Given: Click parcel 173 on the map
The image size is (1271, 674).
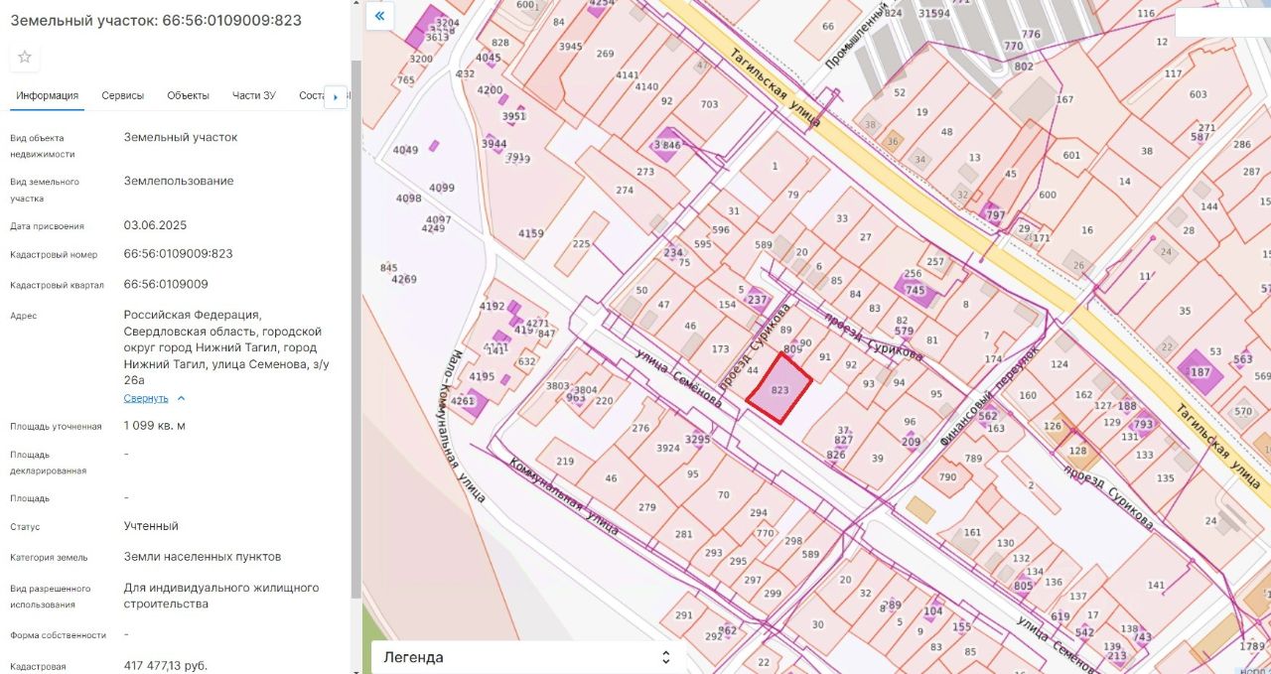Looking at the screenshot, I should (721, 349).
